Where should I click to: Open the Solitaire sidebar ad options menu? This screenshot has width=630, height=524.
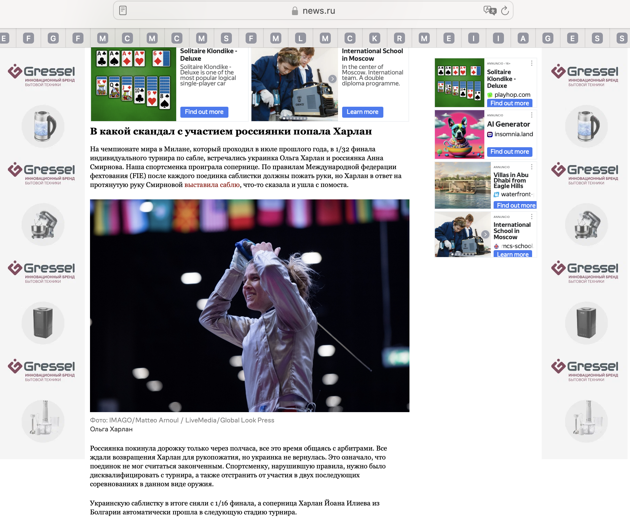click(531, 63)
